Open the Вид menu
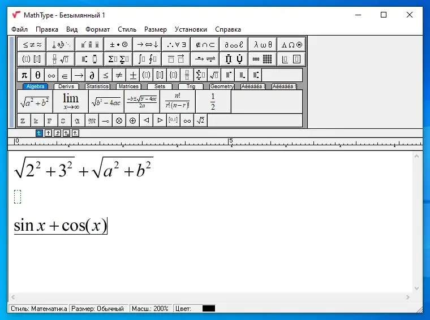Image resolution: width=430 pixels, height=320 pixels. 72,29
